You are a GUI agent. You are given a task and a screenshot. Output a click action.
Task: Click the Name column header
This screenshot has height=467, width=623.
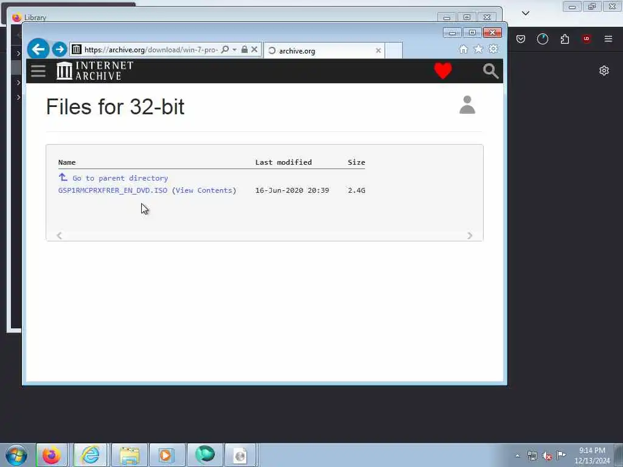coord(67,162)
